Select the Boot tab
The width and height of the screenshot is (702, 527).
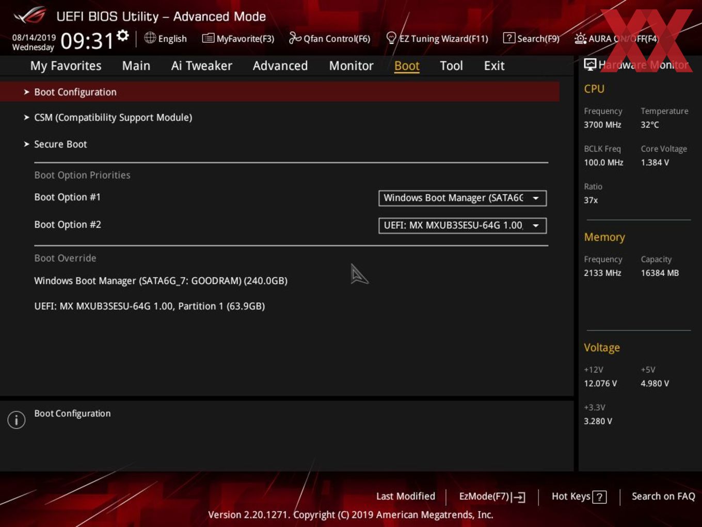pos(407,66)
